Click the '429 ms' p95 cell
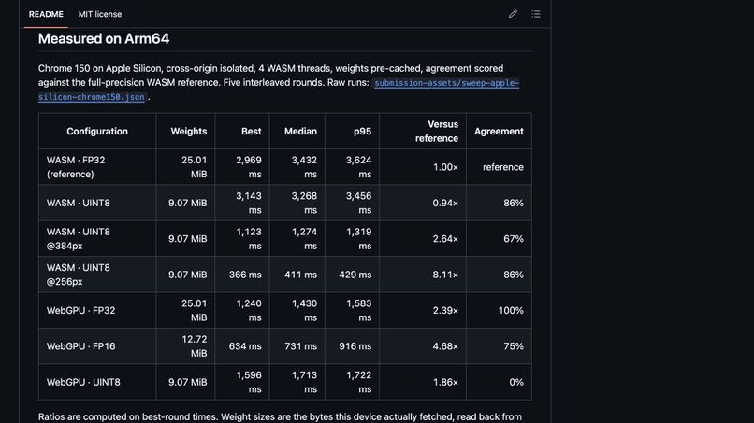 tap(352, 275)
